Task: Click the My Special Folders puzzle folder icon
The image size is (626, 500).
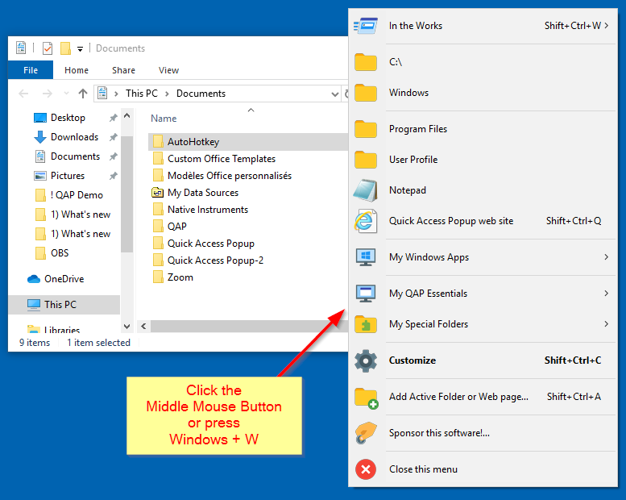Action: [365, 324]
